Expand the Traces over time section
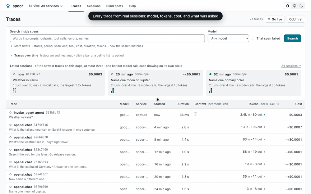Screen dimensions: 311x194 pos(24,56)
